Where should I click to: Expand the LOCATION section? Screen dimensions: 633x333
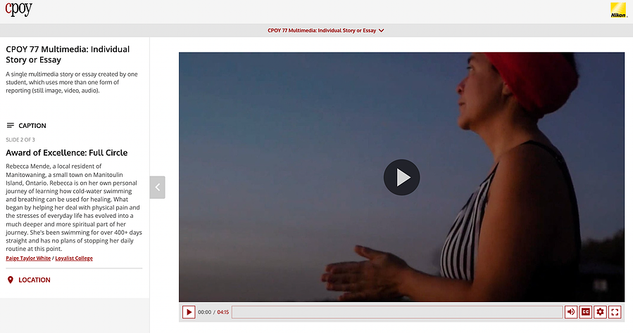pyautogui.click(x=28, y=280)
